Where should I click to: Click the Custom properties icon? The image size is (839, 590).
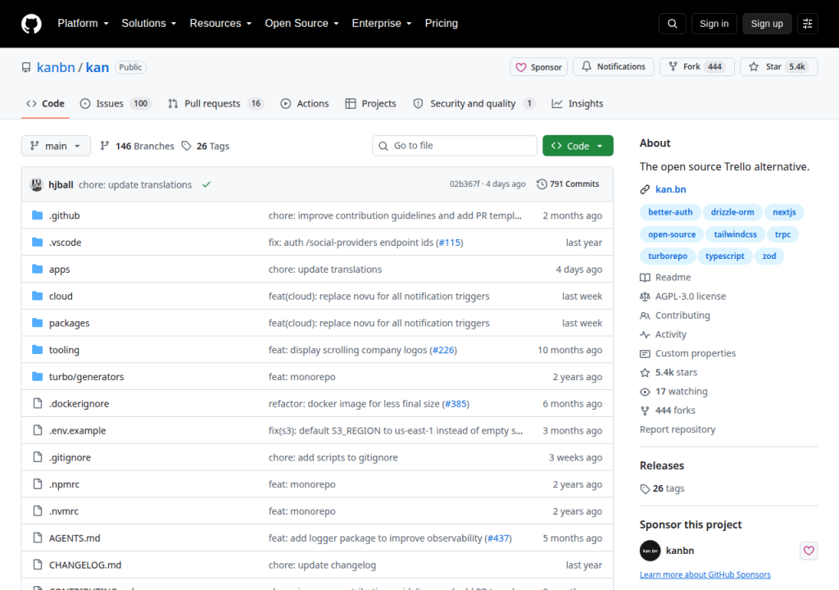point(645,354)
